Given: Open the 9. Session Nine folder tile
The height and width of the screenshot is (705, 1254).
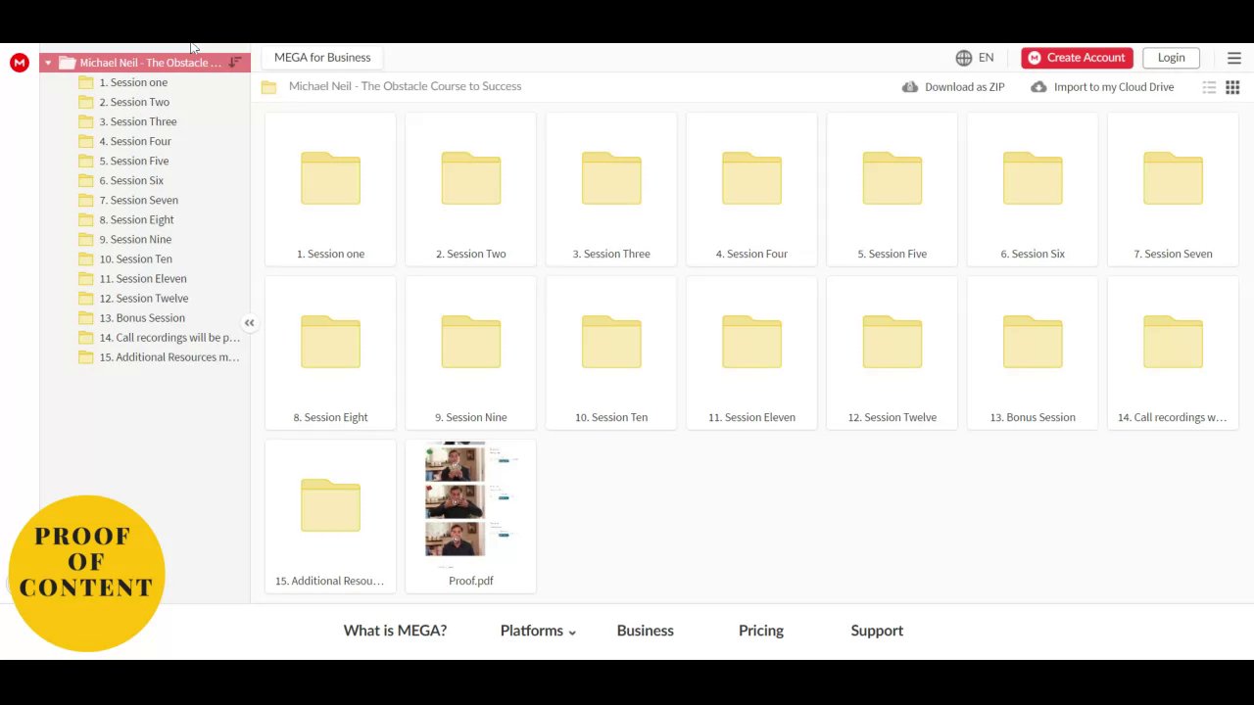Looking at the screenshot, I should [470, 352].
